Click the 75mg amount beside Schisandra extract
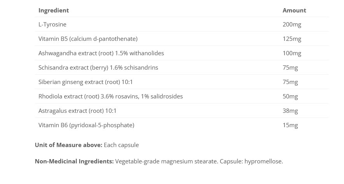The image size is (344, 184). [290, 68]
